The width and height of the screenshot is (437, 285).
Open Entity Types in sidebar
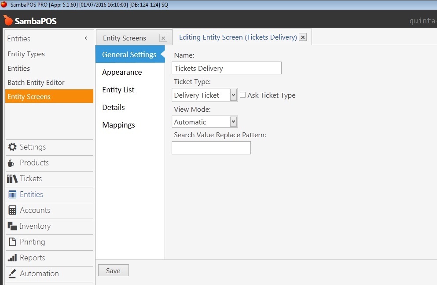[x=26, y=54]
